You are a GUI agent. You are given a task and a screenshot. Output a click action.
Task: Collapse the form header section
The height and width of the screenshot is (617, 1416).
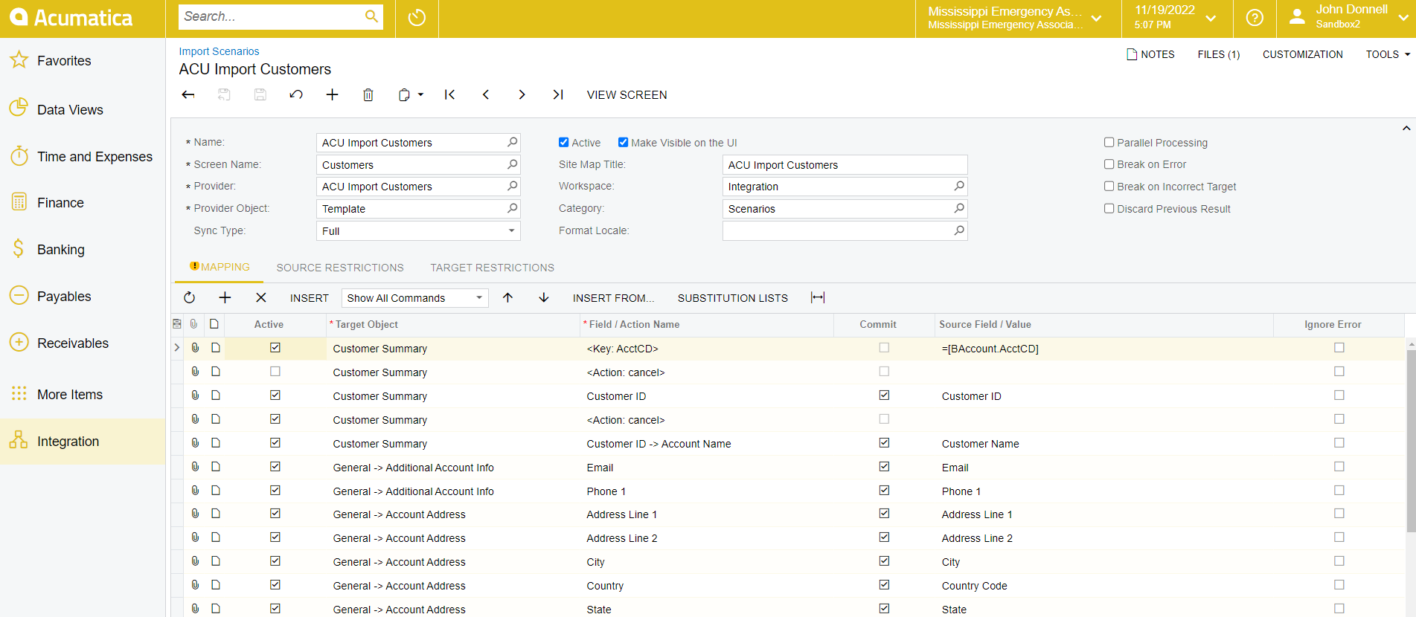1406,128
